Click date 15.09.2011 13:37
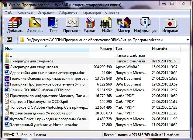 pos(164,67)
